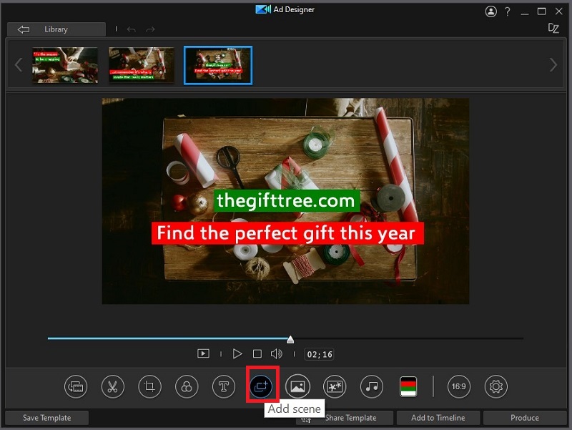Click the Add scene icon
Viewport: 572px width, 430px height.
[262, 386]
